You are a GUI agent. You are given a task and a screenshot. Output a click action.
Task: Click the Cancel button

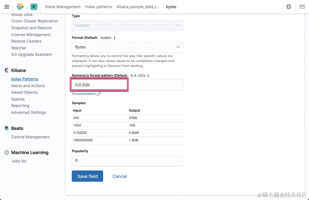pyautogui.click(x=120, y=176)
